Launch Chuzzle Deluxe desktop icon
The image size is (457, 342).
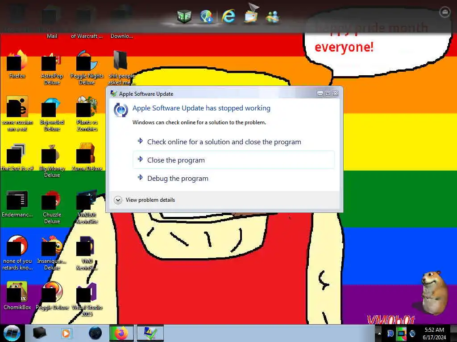52,207
